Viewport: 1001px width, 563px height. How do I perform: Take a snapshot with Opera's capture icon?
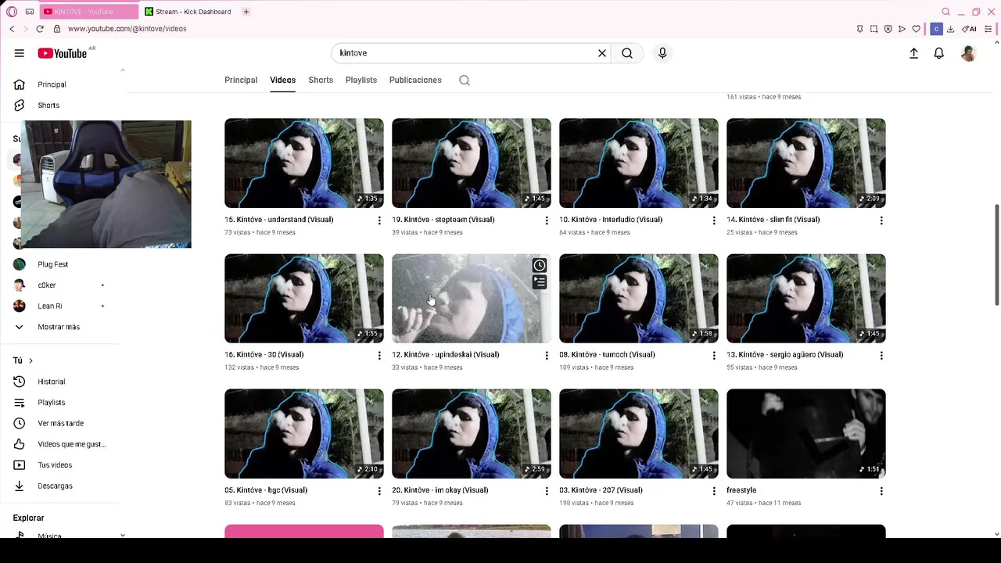pos(874,29)
